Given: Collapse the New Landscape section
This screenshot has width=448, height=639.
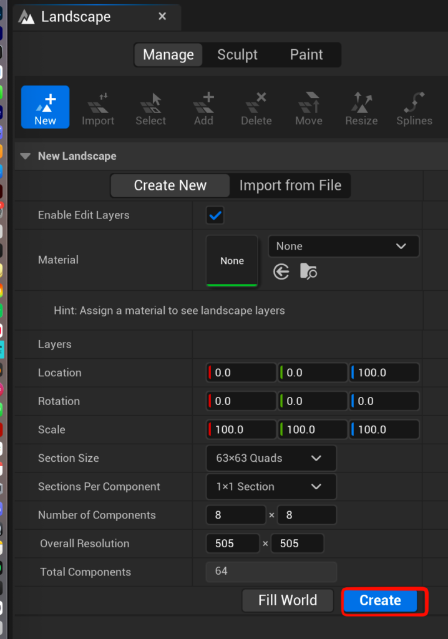Looking at the screenshot, I should [x=26, y=156].
